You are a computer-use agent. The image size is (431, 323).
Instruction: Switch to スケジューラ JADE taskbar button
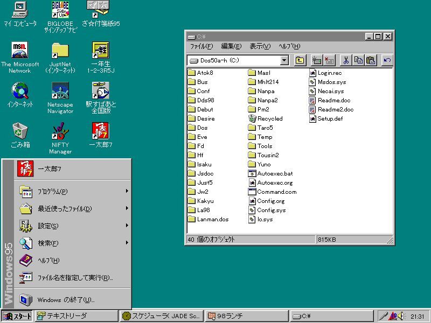pyautogui.click(x=161, y=316)
